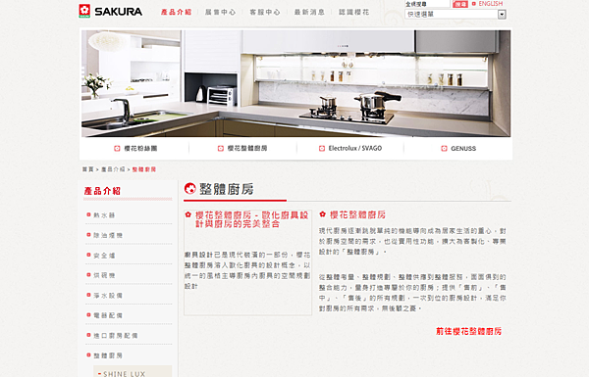Open the 快速選單 quick menu dropdown
Screen dimensions: 589x377
(455, 15)
